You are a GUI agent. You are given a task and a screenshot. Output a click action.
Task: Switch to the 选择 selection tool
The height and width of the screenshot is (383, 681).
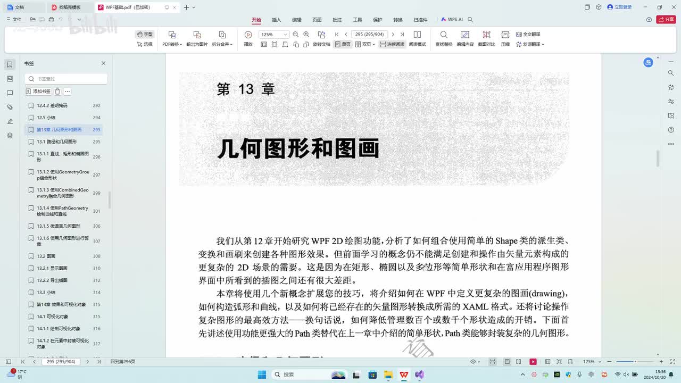[x=145, y=44]
